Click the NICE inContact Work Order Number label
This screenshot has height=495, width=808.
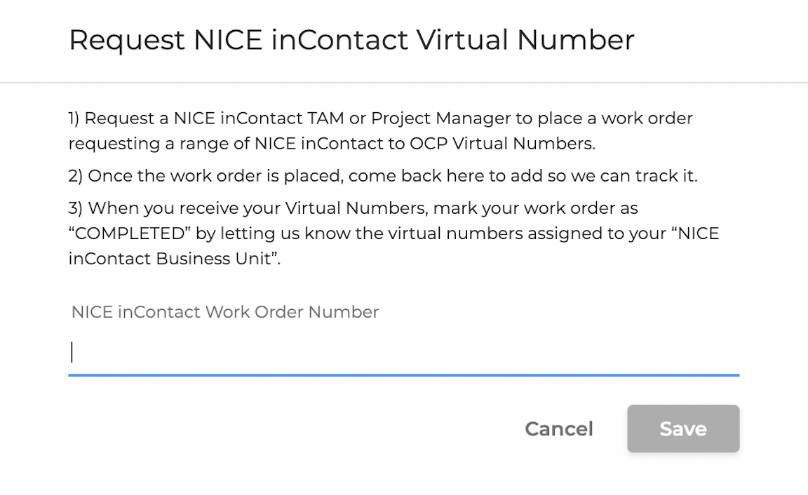(225, 312)
